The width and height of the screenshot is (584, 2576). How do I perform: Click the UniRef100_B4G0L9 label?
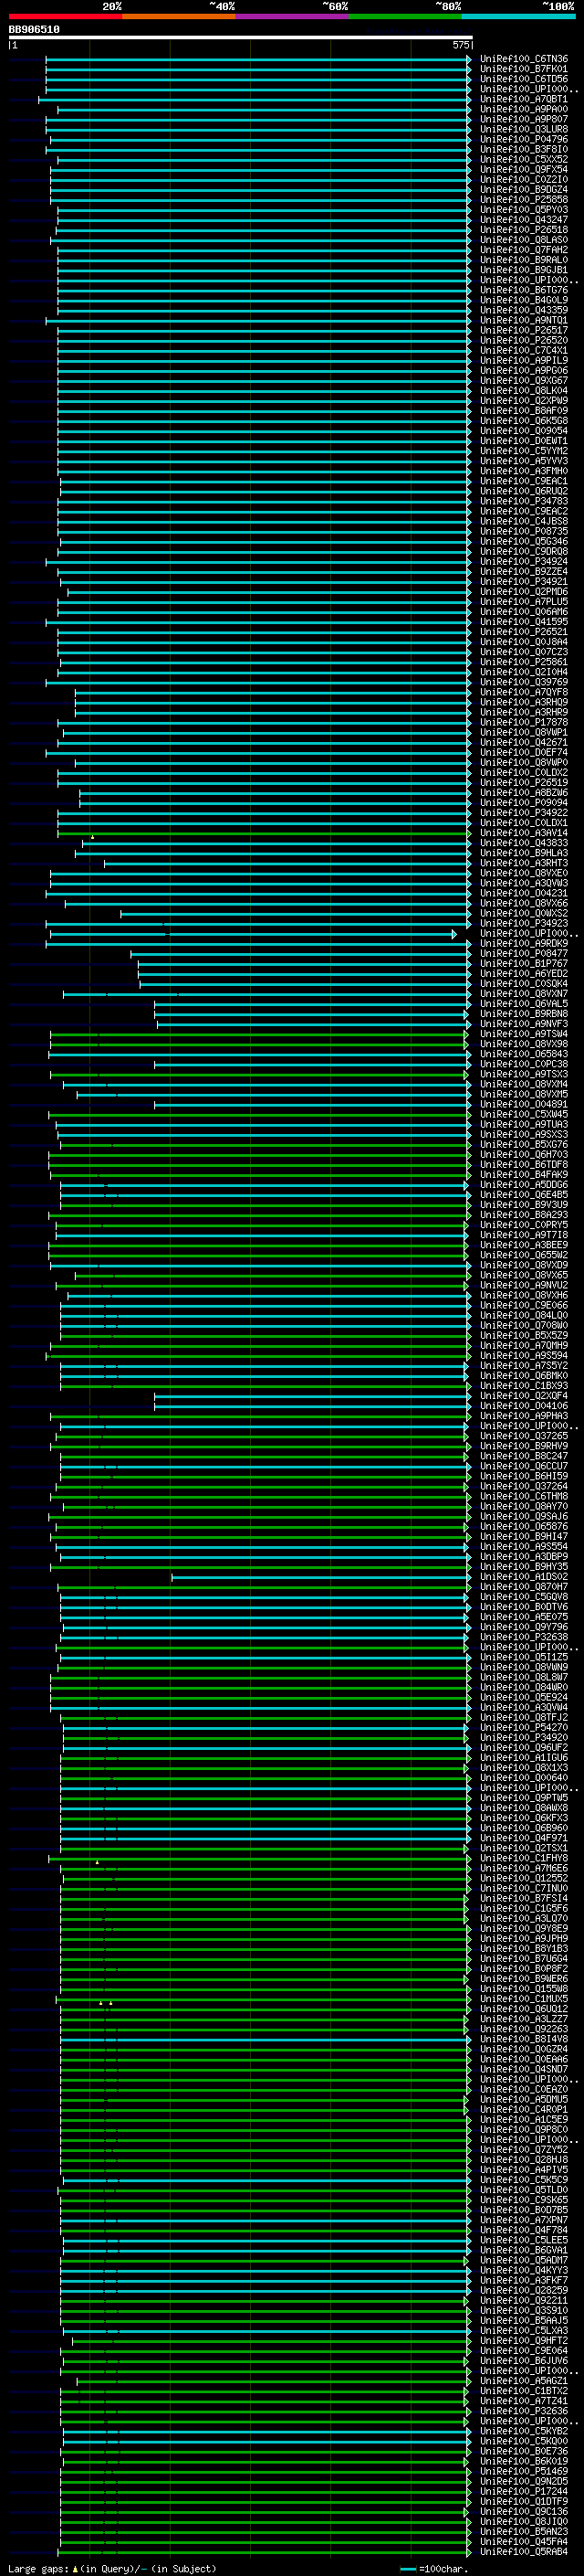[x=523, y=300]
